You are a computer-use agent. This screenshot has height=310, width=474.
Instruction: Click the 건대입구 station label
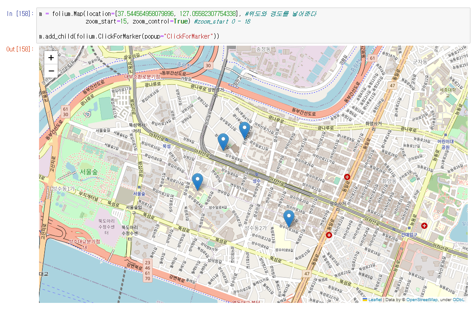pos(409,235)
